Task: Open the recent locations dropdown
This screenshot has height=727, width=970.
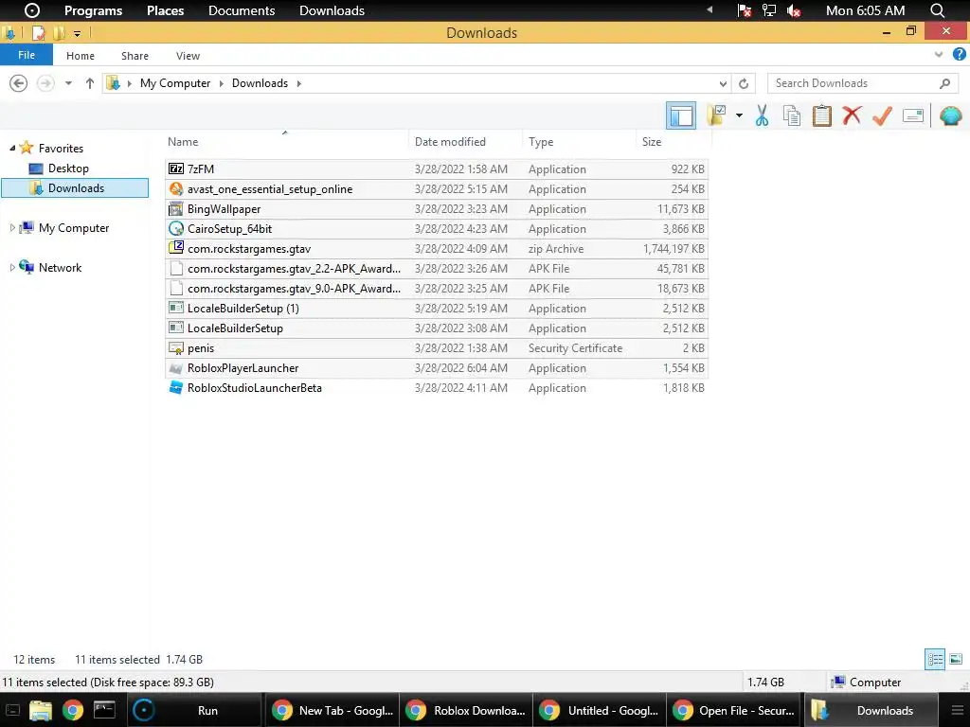Action: tap(68, 83)
